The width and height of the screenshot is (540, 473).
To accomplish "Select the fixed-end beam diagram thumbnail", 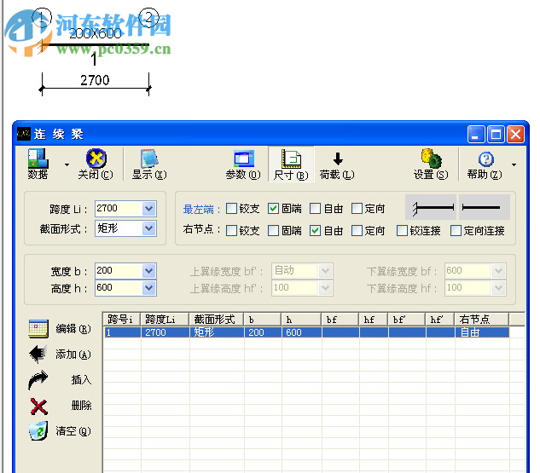I will point(431,207).
